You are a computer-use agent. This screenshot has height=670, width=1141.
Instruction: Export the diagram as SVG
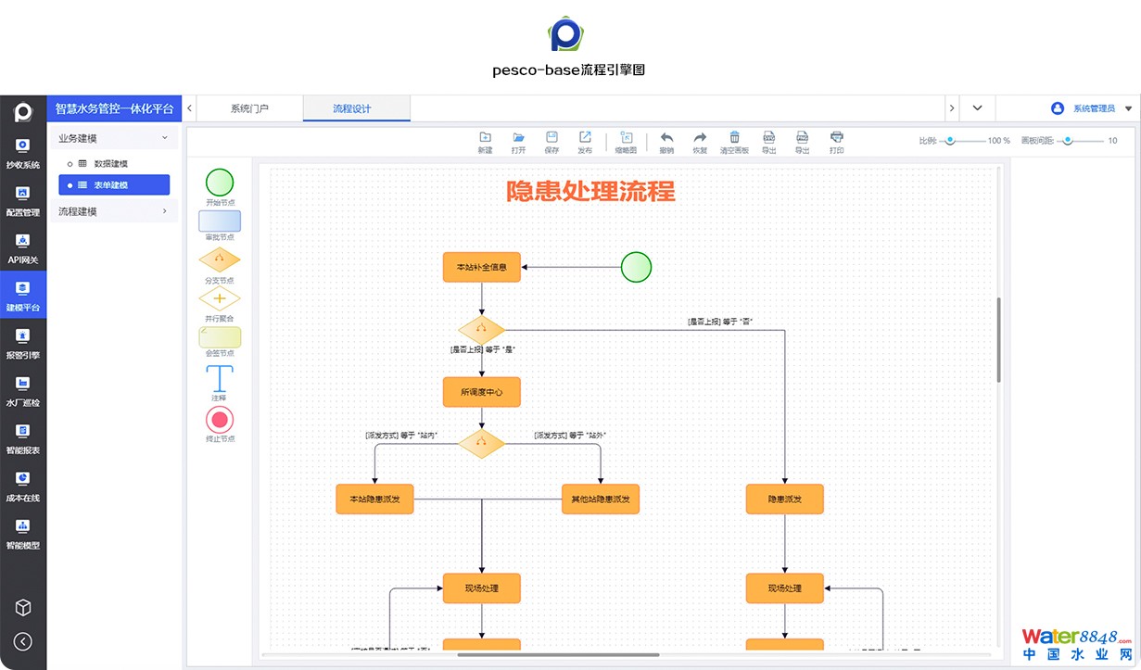[x=768, y=141]
